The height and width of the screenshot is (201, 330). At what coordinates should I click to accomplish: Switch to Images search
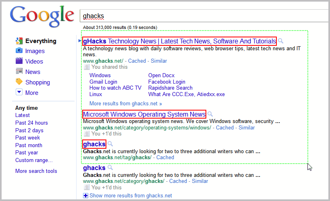click(35, 51)
